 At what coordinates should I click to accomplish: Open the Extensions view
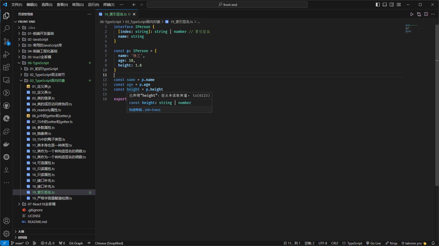click(6, 67)
